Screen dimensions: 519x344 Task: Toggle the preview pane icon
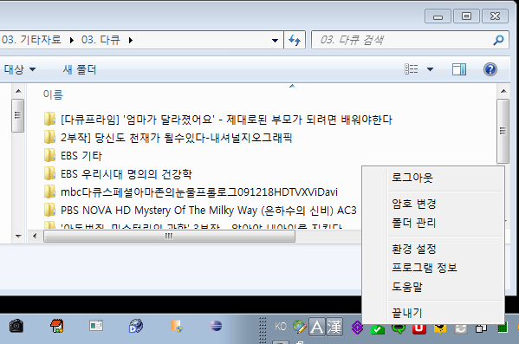(459, 69)
